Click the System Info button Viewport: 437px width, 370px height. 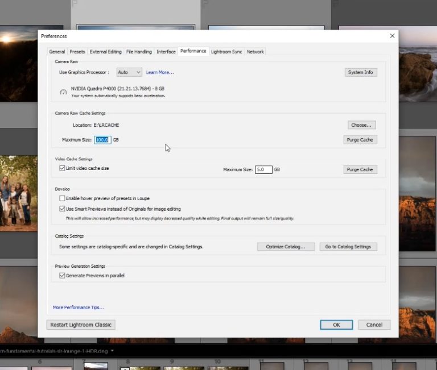coord(361,72)
